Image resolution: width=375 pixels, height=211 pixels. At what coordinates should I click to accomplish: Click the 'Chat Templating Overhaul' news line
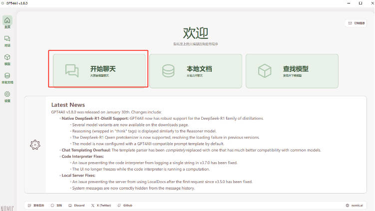191,150
